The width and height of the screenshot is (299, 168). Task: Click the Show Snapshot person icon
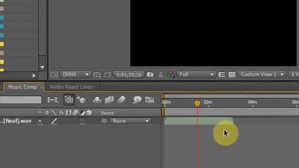point(161,75)
